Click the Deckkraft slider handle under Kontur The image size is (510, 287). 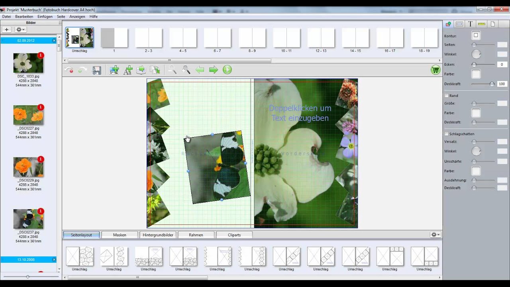coord(492,84)
